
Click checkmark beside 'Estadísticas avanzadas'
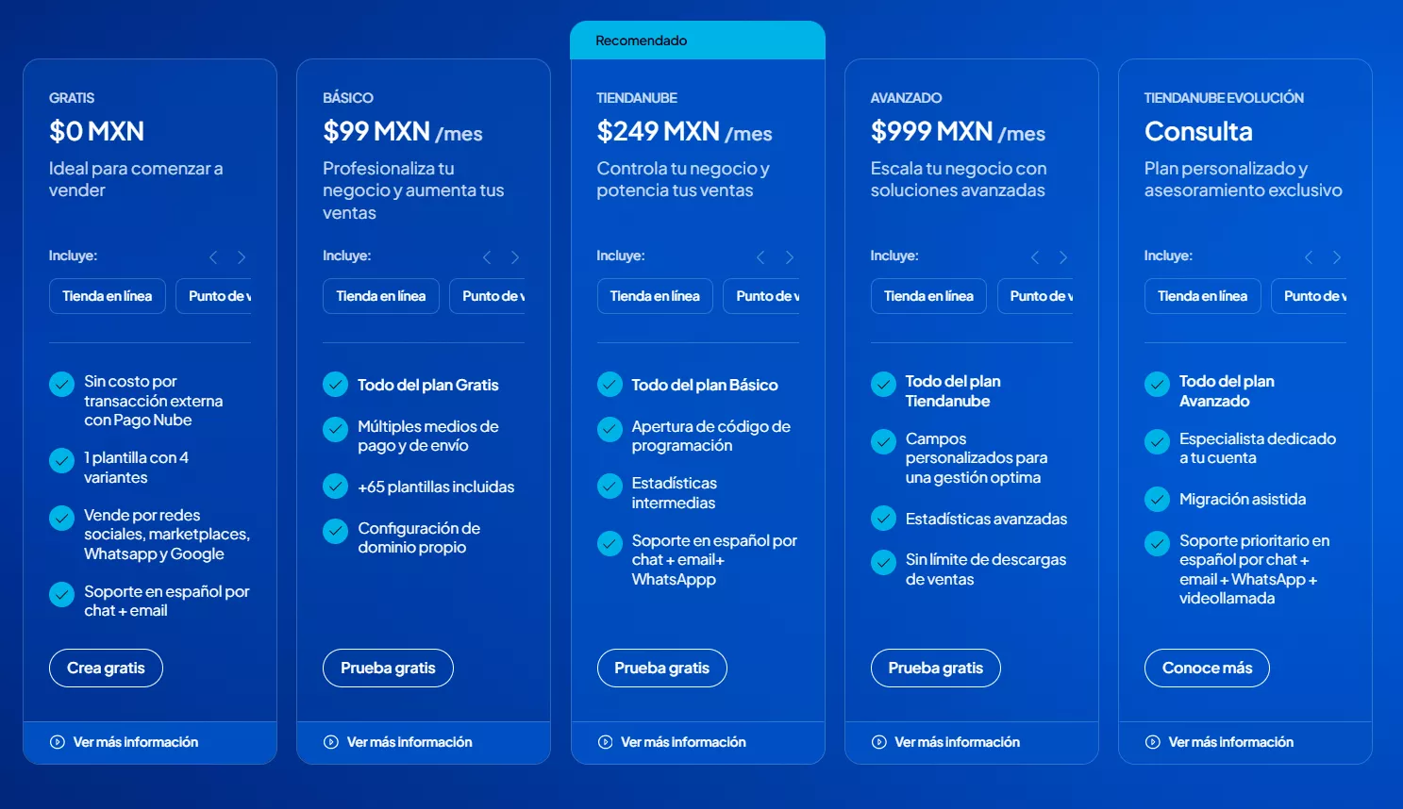[x=883, y=518]
